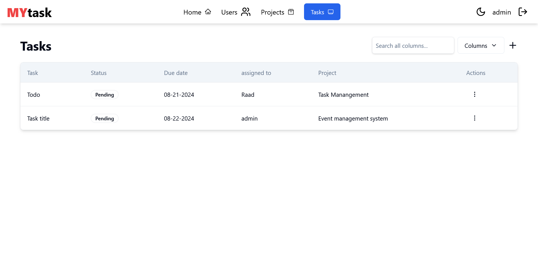Click the Status column header
538x266 pixels.
(x=99, y=73)
